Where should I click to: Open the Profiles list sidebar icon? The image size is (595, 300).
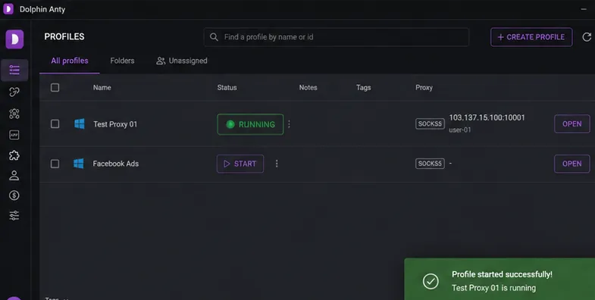[14, 70]
